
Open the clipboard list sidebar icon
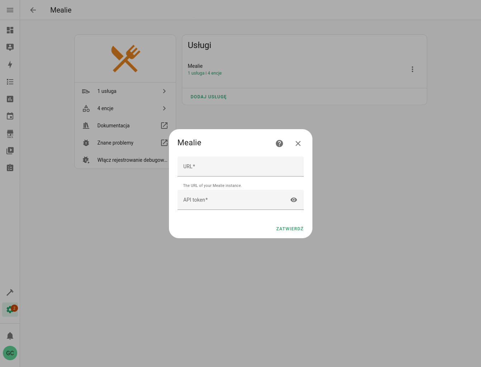(10, 168)
